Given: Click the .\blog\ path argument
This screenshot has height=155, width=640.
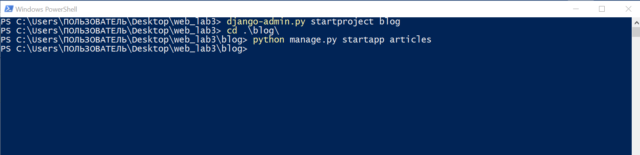Looking at the screenshot, I should (261, 30).
